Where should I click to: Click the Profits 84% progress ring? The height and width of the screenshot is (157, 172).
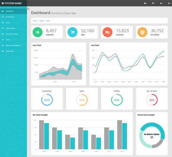click(x=117, y=100)
